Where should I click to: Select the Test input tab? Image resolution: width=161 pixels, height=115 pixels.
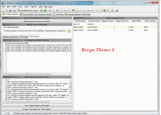point(24,37)
